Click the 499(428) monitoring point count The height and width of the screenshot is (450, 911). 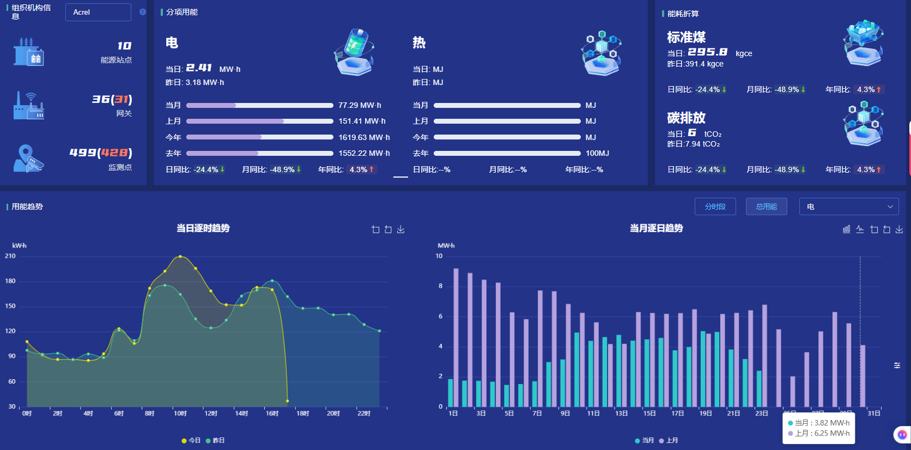(x=101, y=153)
